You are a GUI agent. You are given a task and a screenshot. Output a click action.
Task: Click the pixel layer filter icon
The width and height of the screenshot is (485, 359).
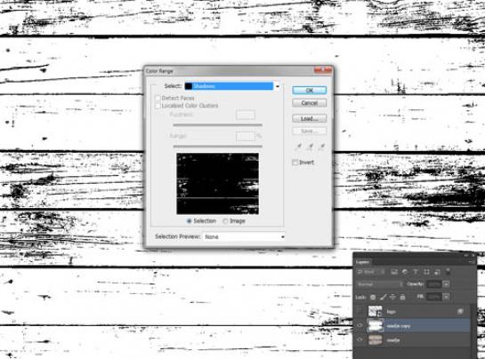point(394,272)
